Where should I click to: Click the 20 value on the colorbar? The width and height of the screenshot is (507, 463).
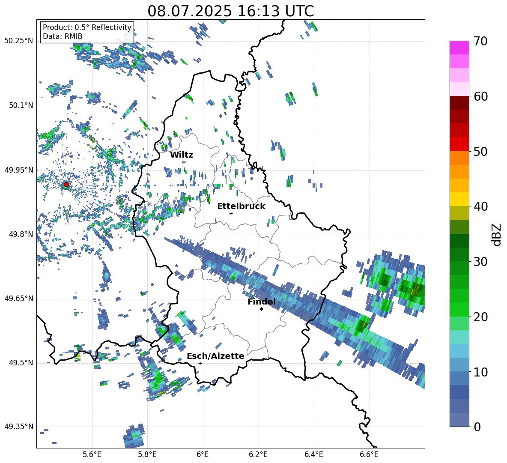480,317
